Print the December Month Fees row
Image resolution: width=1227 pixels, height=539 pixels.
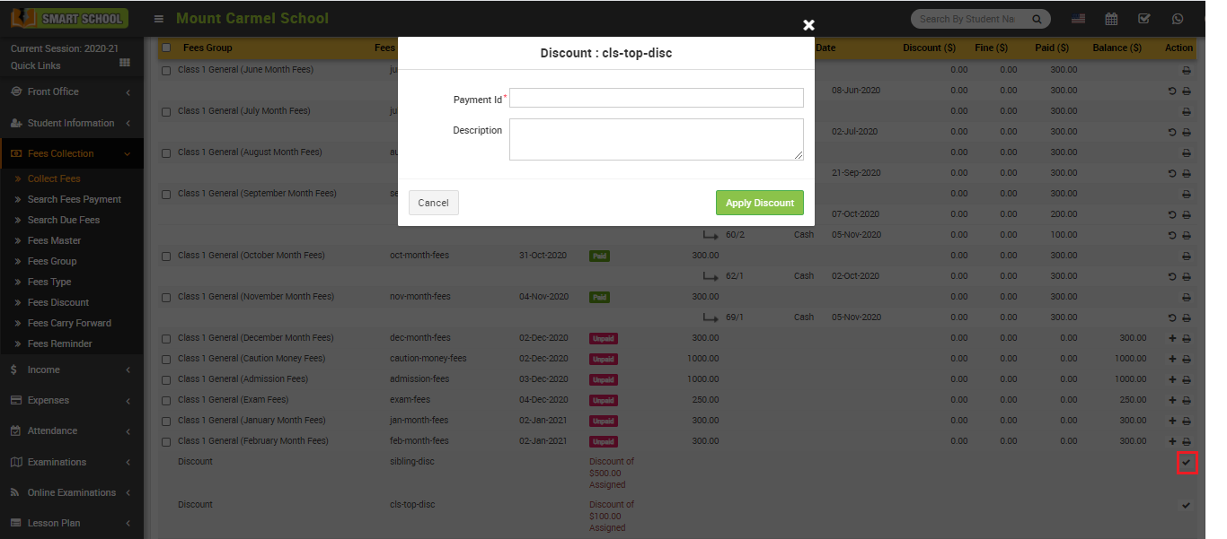[x=1187, y=338]
